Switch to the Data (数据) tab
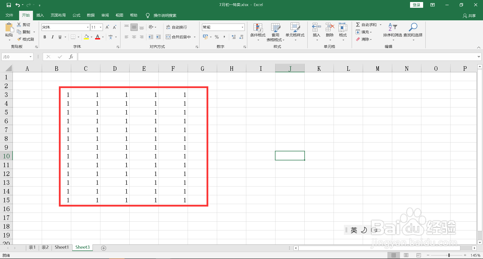 [91, 15]
